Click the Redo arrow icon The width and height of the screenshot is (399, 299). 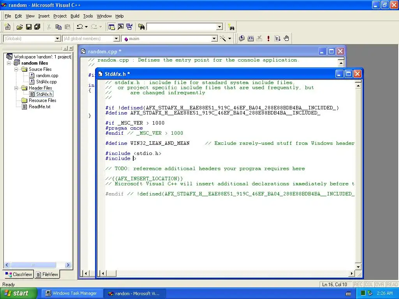(94, 27)
